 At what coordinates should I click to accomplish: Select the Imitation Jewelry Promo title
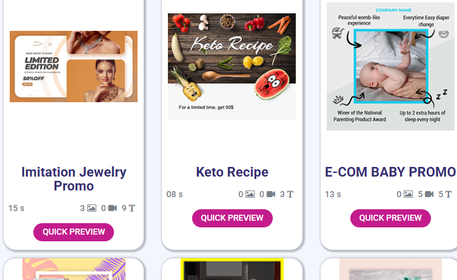click(x=74, y=179)
